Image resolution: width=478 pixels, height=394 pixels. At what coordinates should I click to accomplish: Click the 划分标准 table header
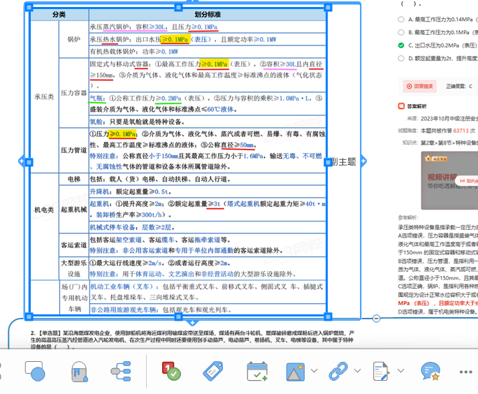[x=208, y=15]
